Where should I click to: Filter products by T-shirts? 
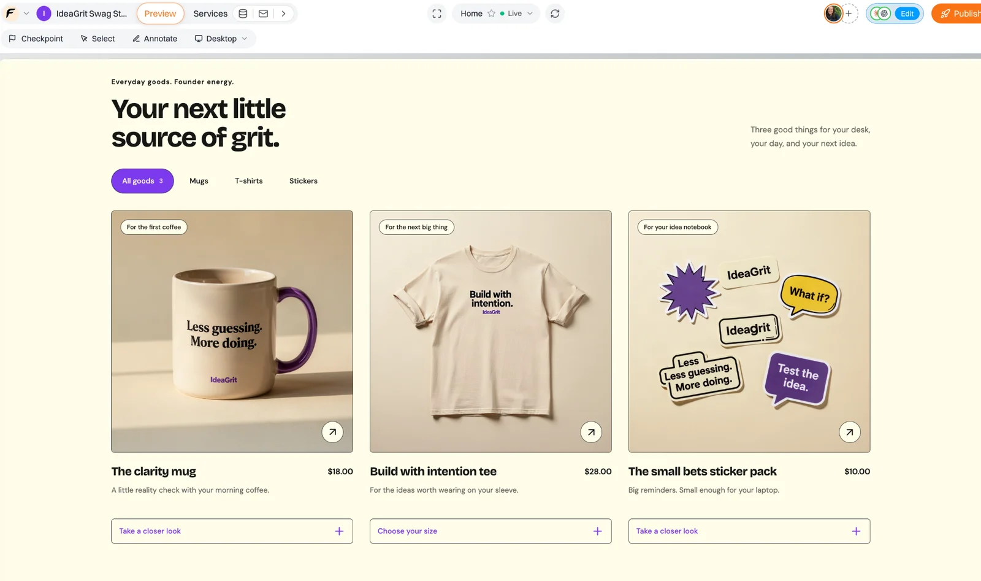click(248, 181)
